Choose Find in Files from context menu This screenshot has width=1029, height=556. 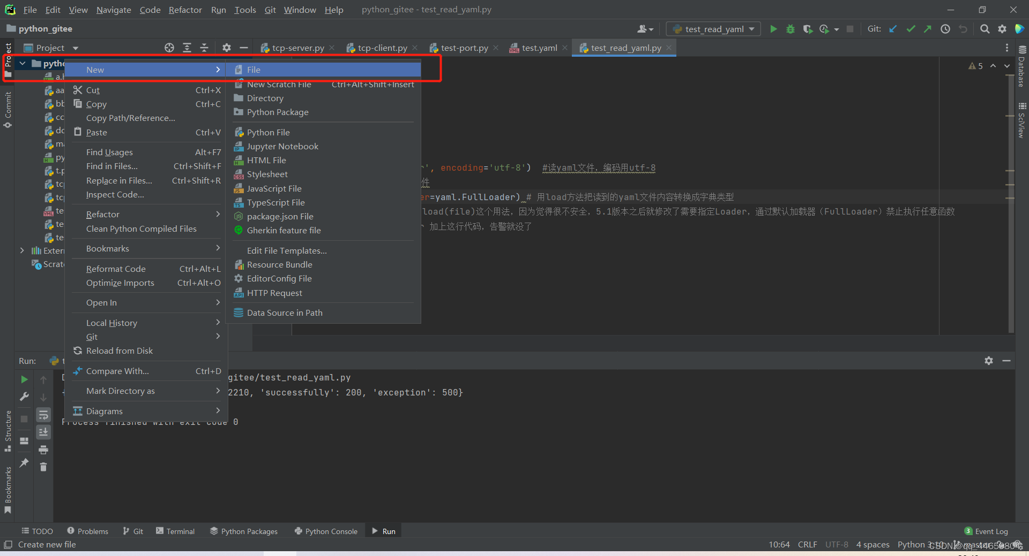point(146,166)
